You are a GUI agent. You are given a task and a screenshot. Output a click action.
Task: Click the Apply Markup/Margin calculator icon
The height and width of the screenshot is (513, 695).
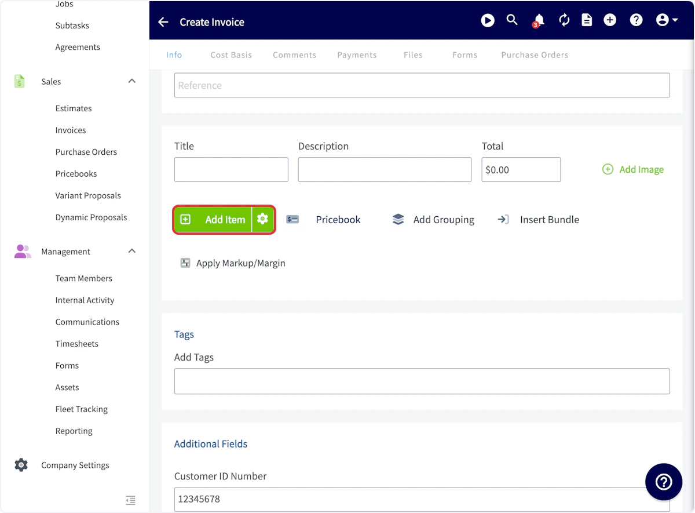tap(185, 263)
